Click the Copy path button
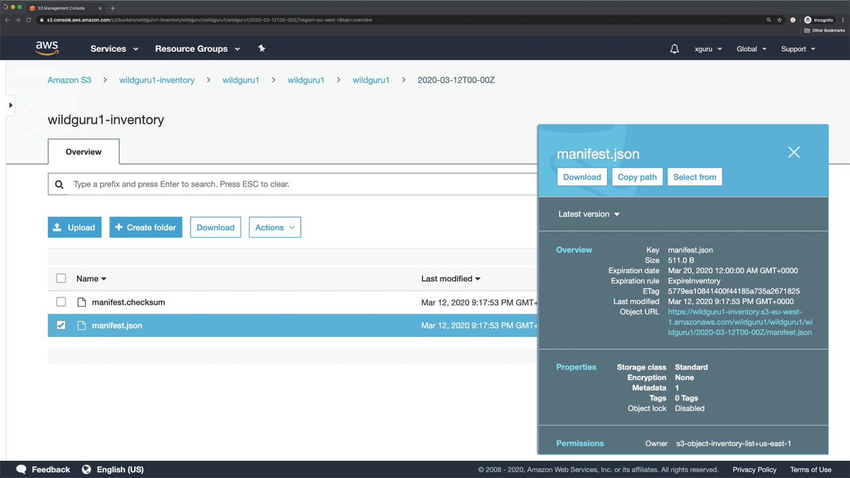Viewport: 850px width, 478px height. [x=637, y=177]
